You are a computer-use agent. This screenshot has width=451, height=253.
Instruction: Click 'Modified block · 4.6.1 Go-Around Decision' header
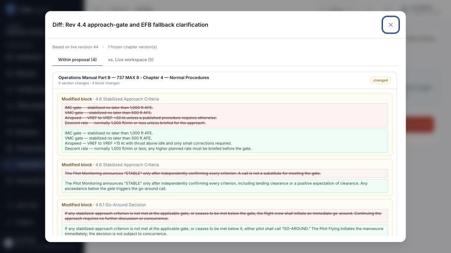tap(104, 205)
